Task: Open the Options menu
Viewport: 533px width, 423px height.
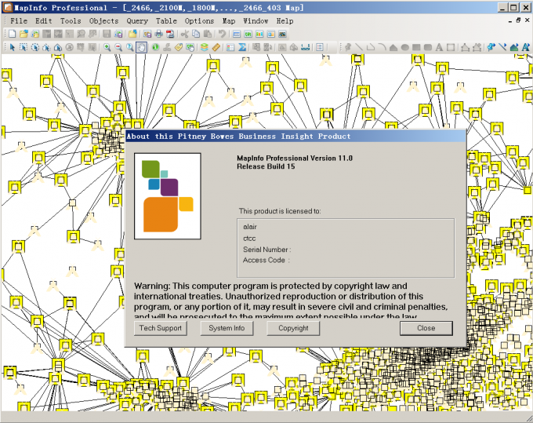Action: click(200, 20)
